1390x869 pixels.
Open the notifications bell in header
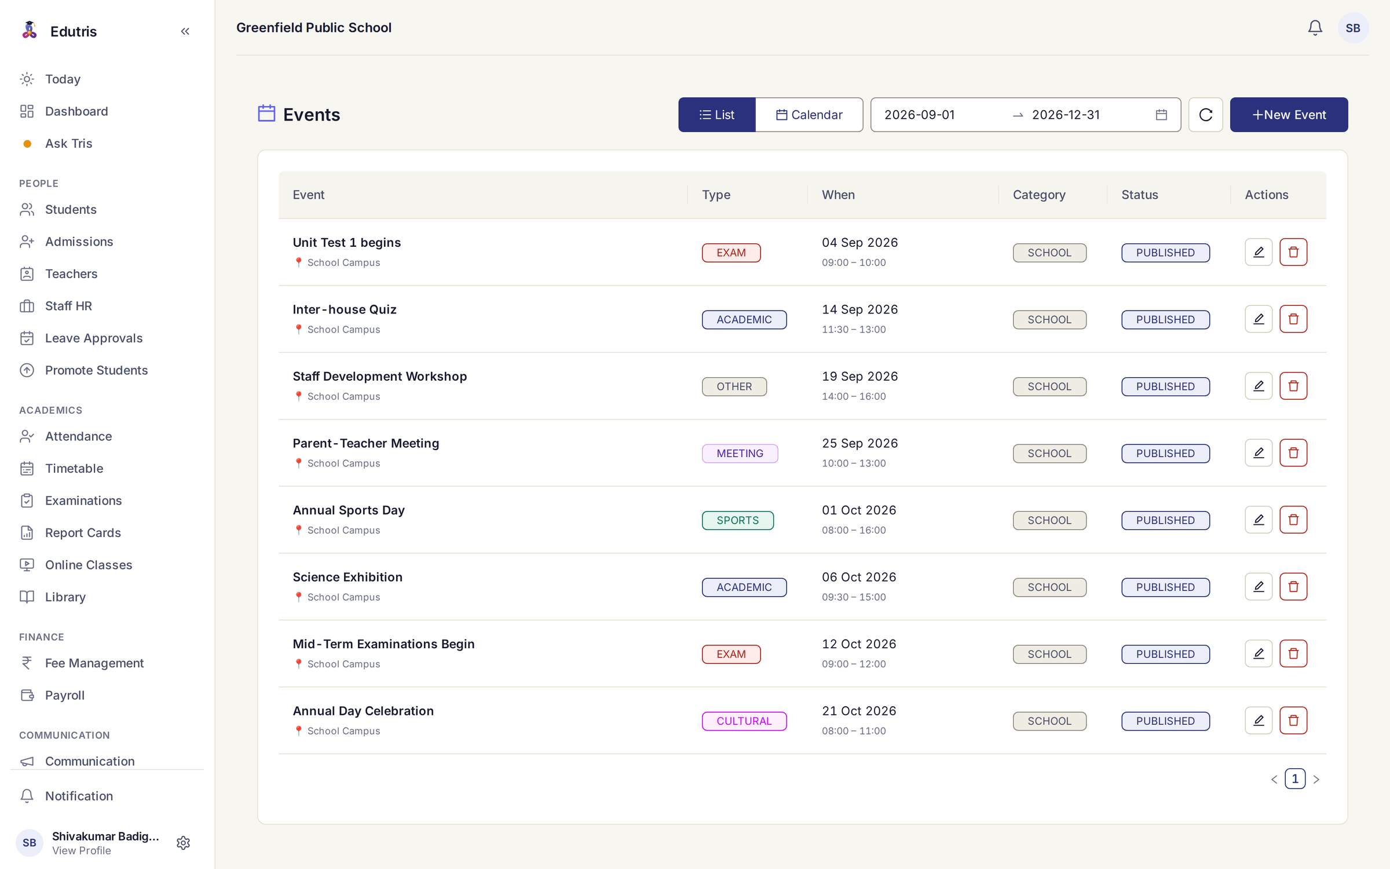[x=1315, y=28]
